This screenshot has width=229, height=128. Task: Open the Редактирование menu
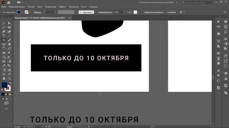tap(17, 7)
